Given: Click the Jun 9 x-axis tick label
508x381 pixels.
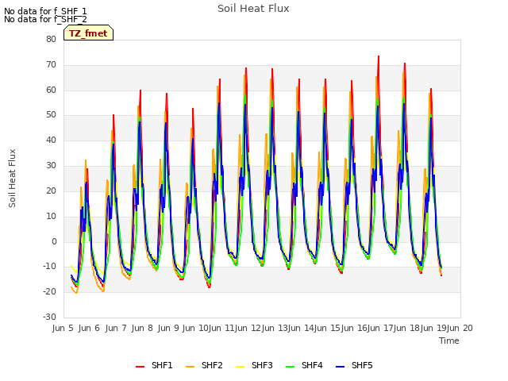Looking at the screenshot, I should coord(168,328).
